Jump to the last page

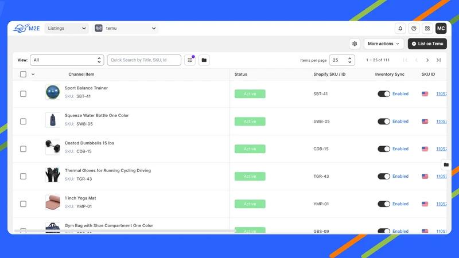tap(438, 60)
